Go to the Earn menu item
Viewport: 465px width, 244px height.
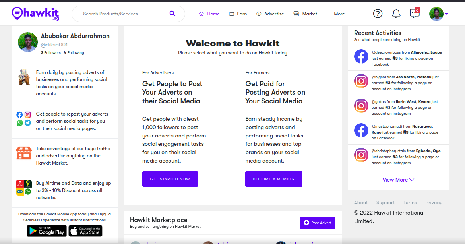click(238, 14)
